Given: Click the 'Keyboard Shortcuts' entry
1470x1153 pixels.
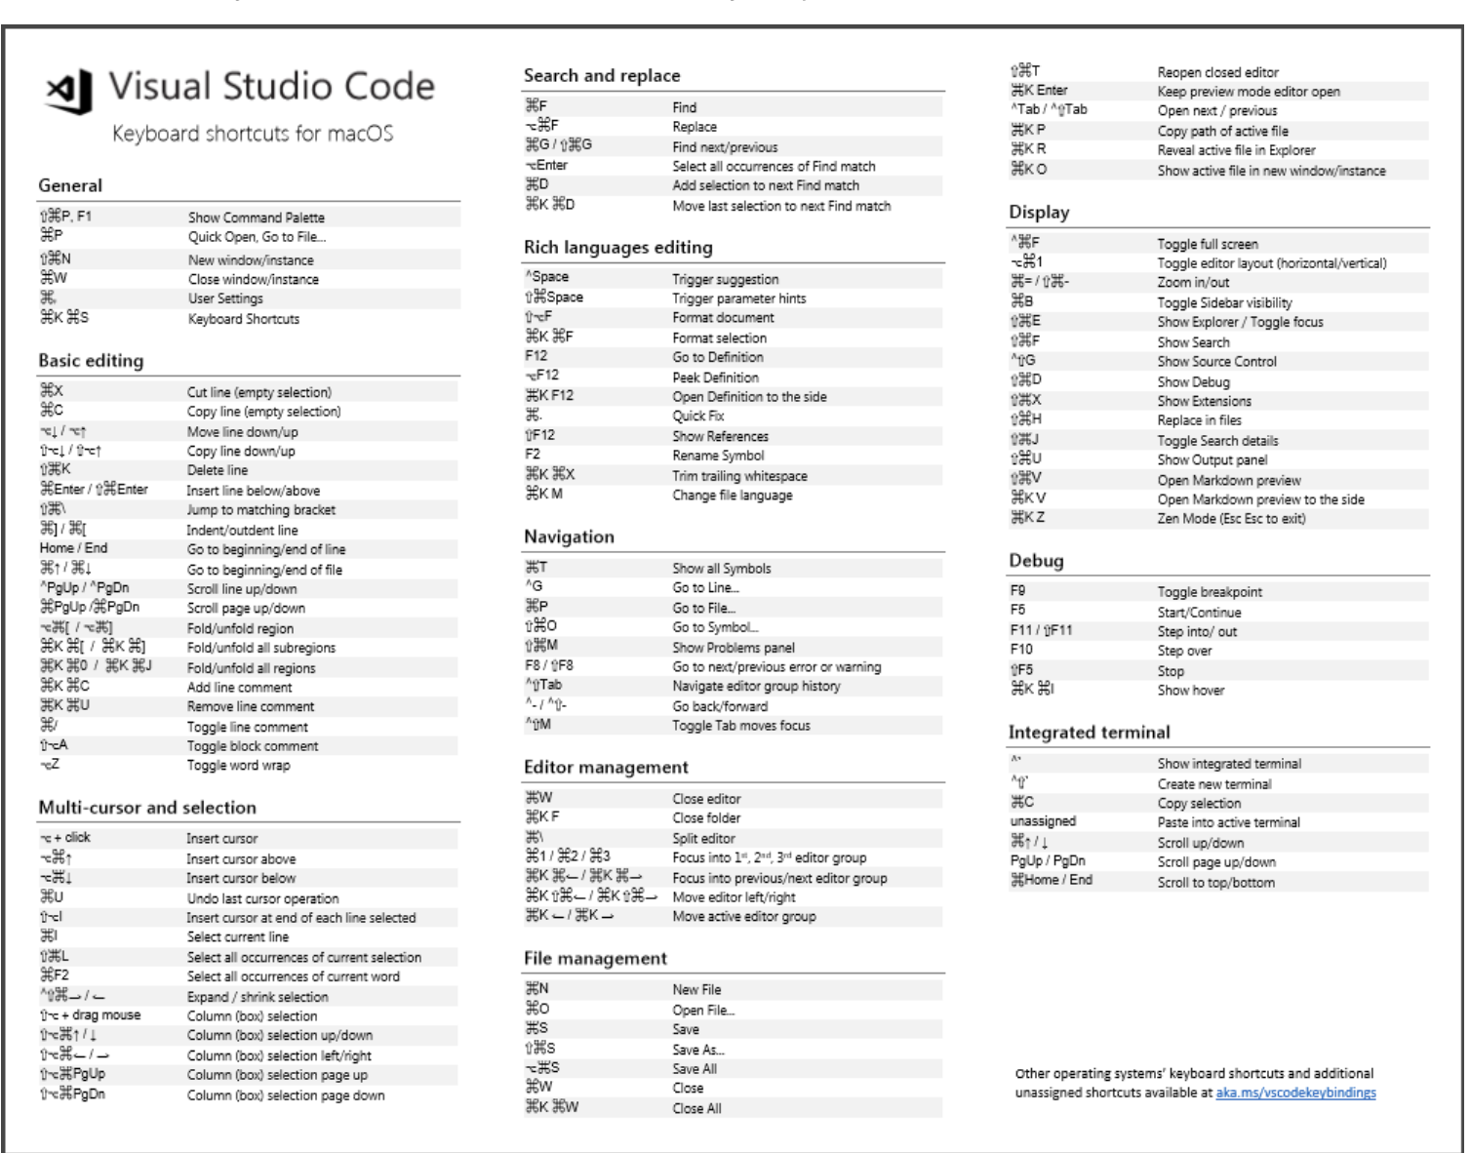Looking at the screenshot, I should pos(244,319).
